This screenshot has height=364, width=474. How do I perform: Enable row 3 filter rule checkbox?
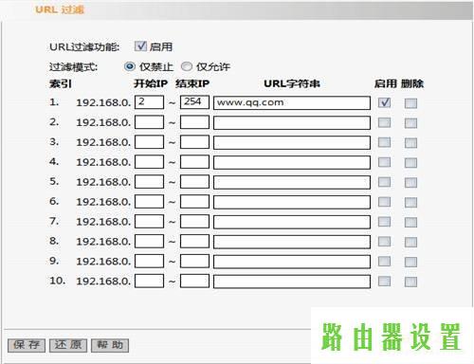coord(384,142)
